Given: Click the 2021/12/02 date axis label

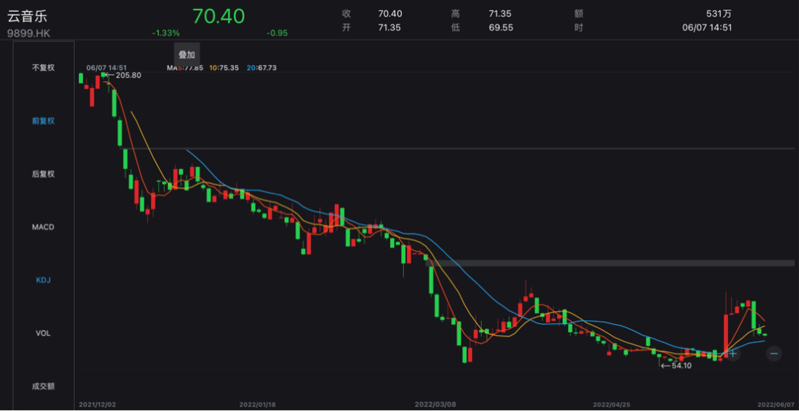Looking at the screenshot, I should [98, 404].
